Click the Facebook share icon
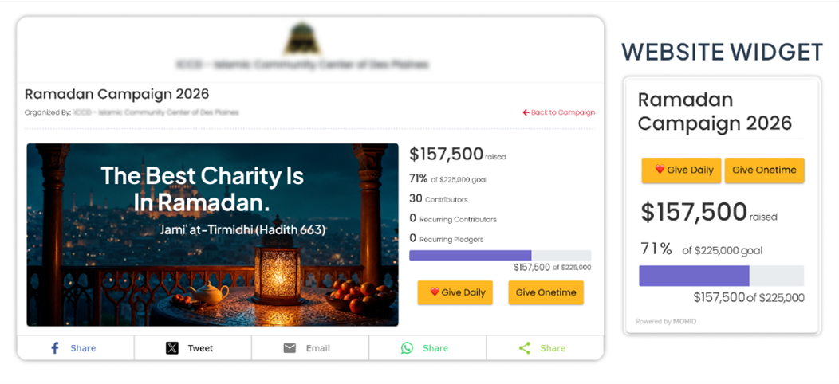The width and height of the screenshot is (839, 384). tap(55, 348)
